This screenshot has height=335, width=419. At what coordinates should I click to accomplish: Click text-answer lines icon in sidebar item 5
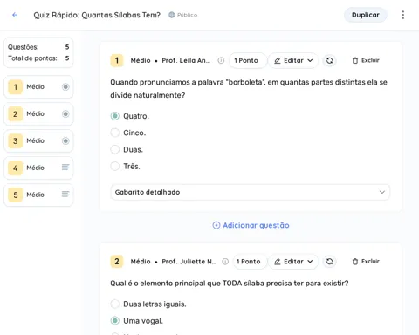(x=65, y=194)
